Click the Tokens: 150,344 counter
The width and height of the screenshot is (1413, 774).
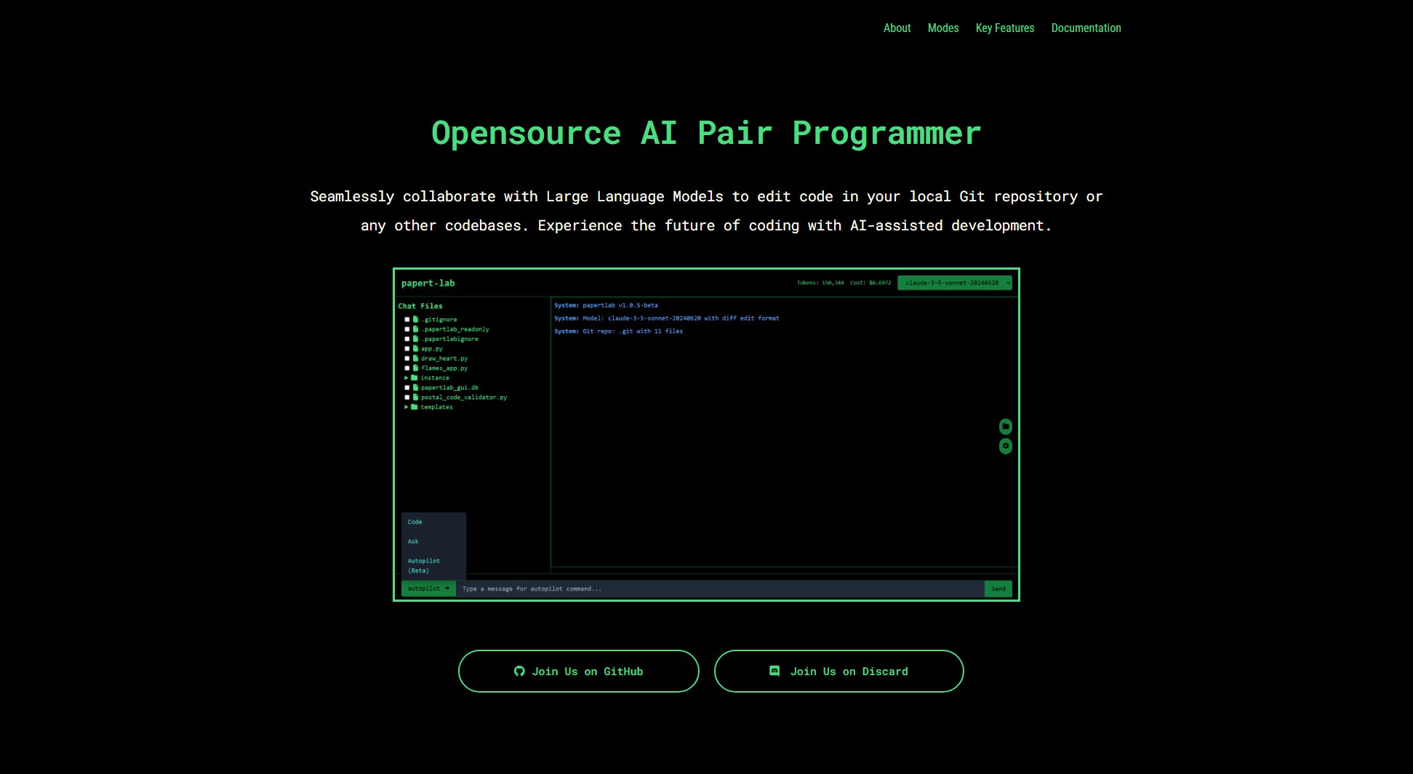coord(820,283)
